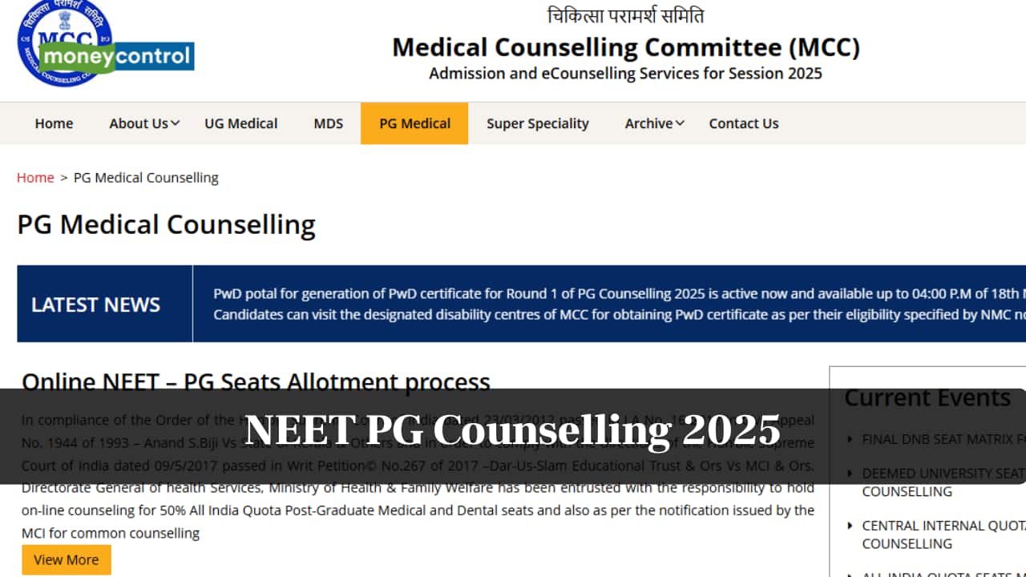Expand the About Us dropdown menu
This screenshot has width=1026, height=577.
tap(138, 123)
